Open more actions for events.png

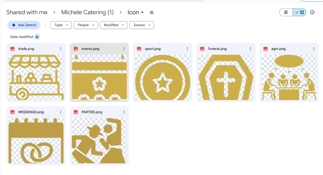pyautogui.click(x=124, y=49)
